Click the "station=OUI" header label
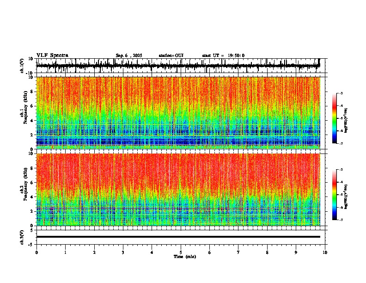This screenshot has height=283, width=366. (171, 55)
